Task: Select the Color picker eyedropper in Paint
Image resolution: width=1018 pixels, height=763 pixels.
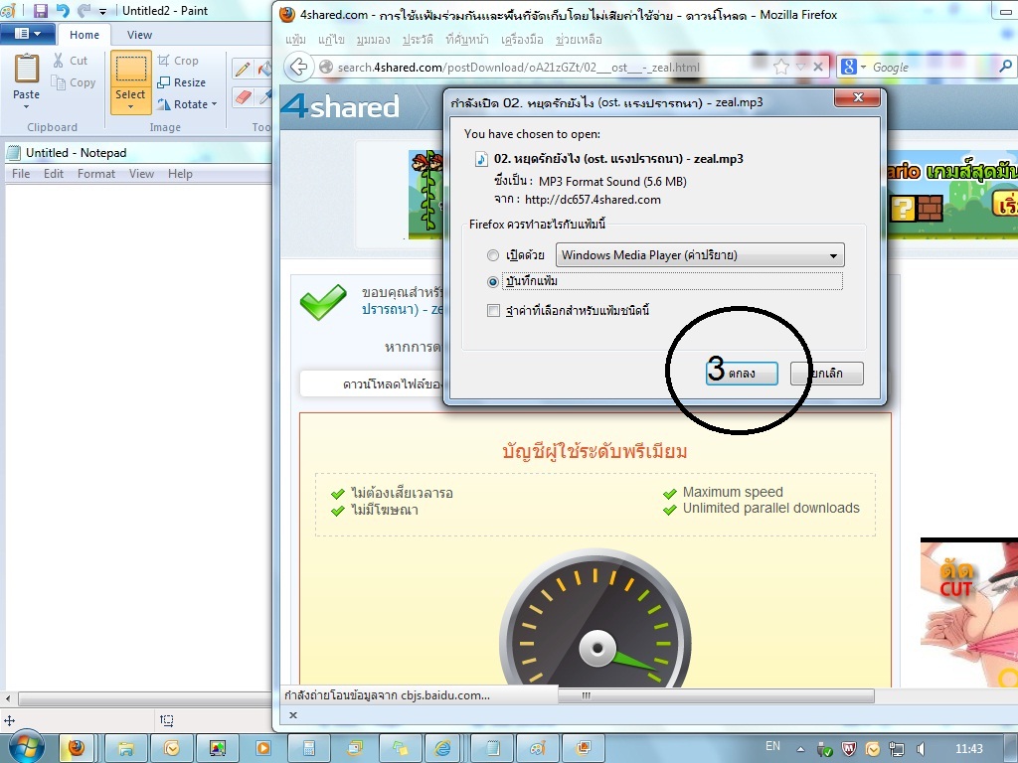Action: click(x=264, y=96)
